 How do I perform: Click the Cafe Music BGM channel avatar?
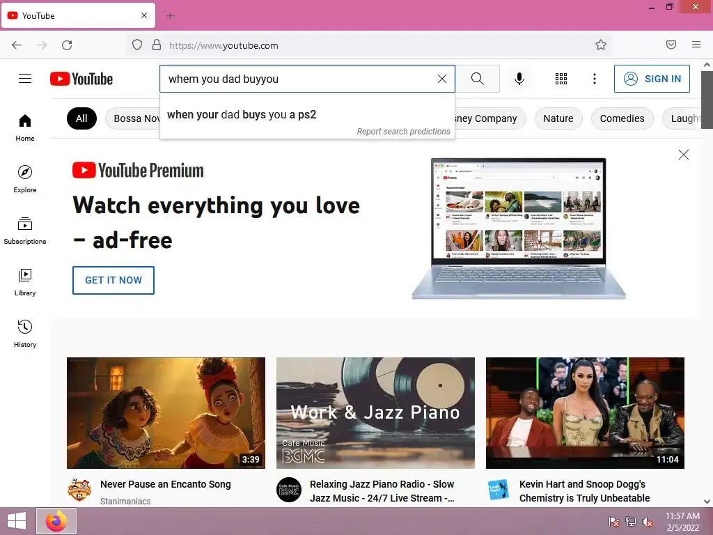click(289, 490)
